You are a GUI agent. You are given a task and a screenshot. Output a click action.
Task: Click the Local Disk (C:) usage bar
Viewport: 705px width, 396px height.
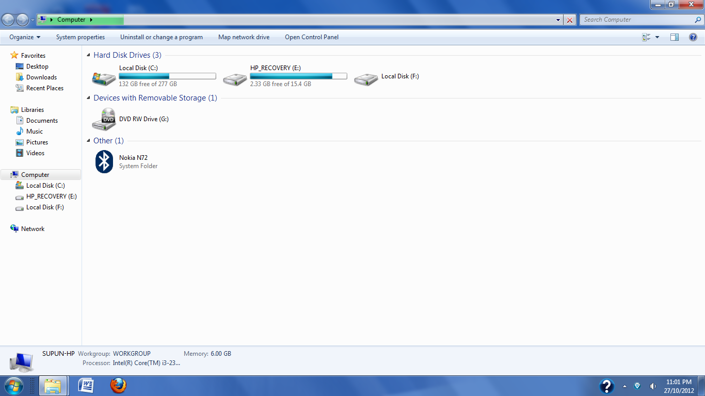click(167, 76)
